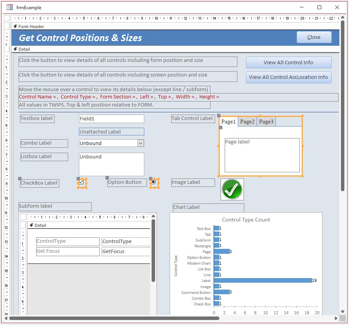Select the Tab Control Label
Image resolution: width=349 pixels, height=325 pixels.
193,118
